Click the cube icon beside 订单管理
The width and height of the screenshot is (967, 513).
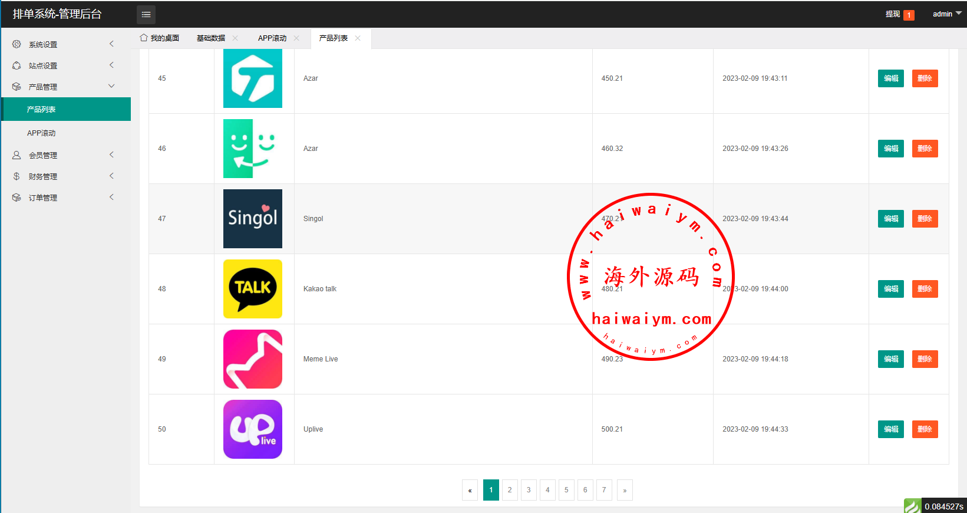pos(16,198)
